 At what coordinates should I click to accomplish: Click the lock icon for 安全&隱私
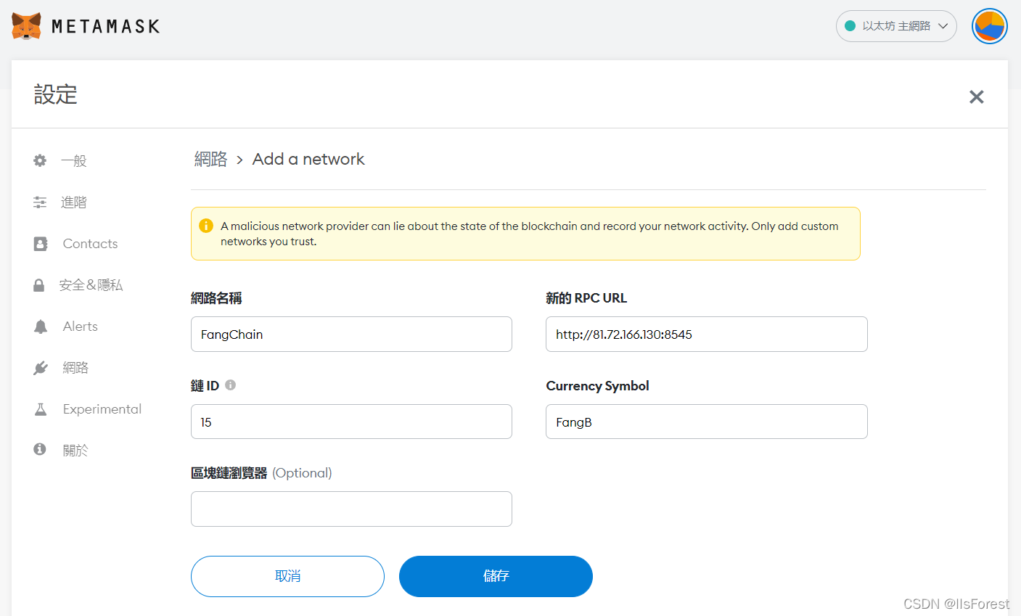(39, 284)
